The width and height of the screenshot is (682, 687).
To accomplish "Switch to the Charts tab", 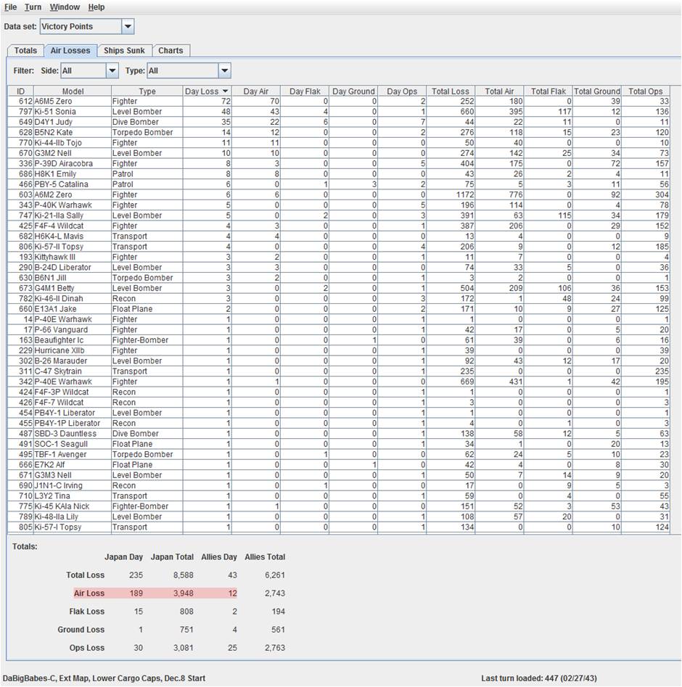I will coord(170,50).
